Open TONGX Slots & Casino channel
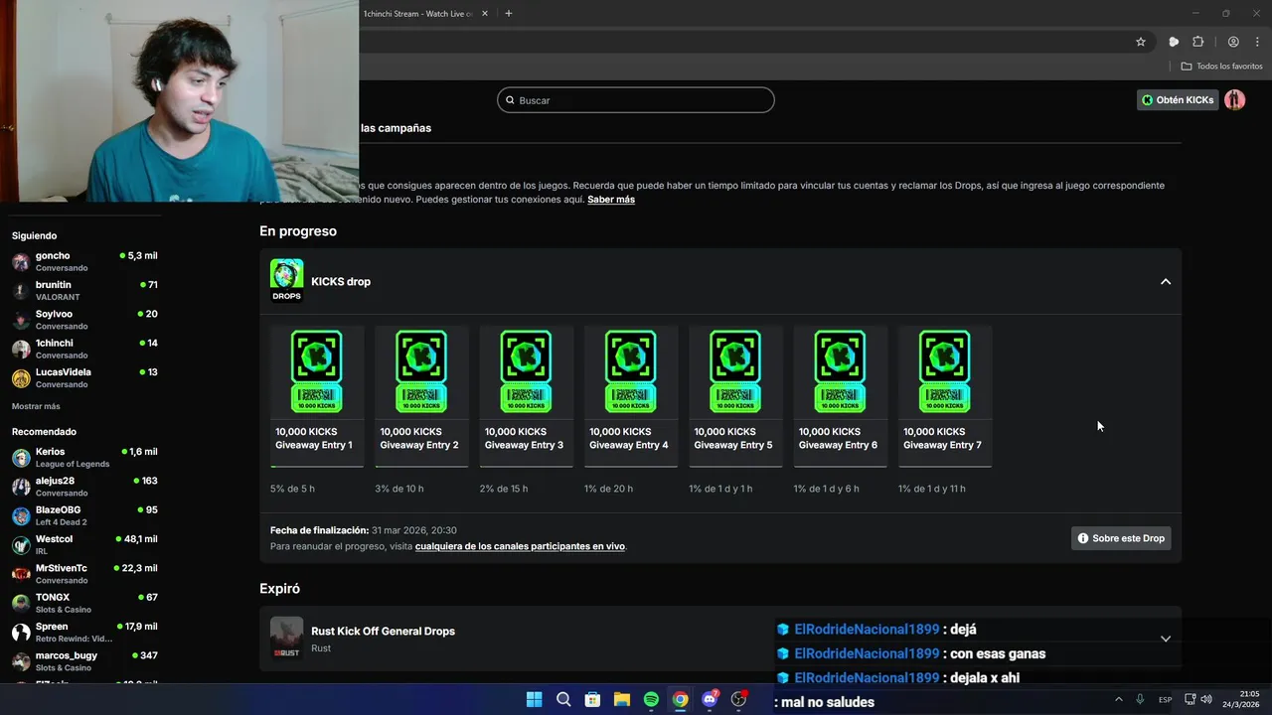The width and height of the screenshot is (1272, 715). point(84,603)
